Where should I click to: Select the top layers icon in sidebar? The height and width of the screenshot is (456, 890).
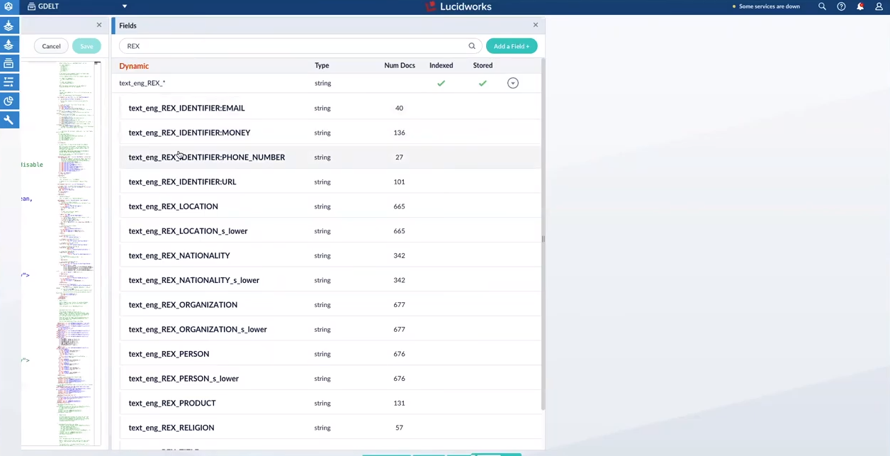click(9, 26)
